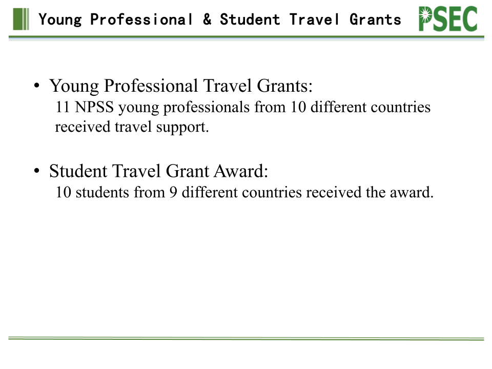The height and width of the screenshot is (369, 492).
Task: Click the PSEC logo
Action: coord(448,19)
